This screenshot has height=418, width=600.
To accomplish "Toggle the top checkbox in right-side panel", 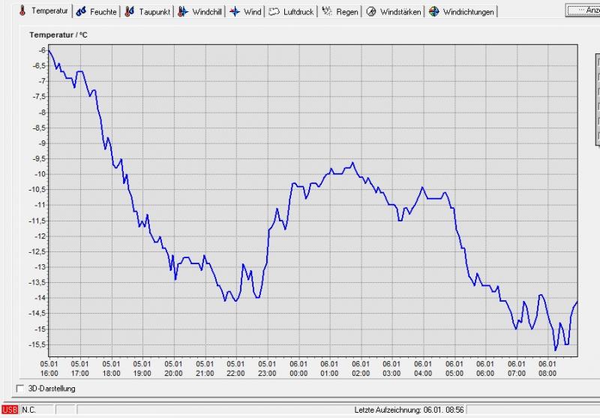I will tap(598, 63).
